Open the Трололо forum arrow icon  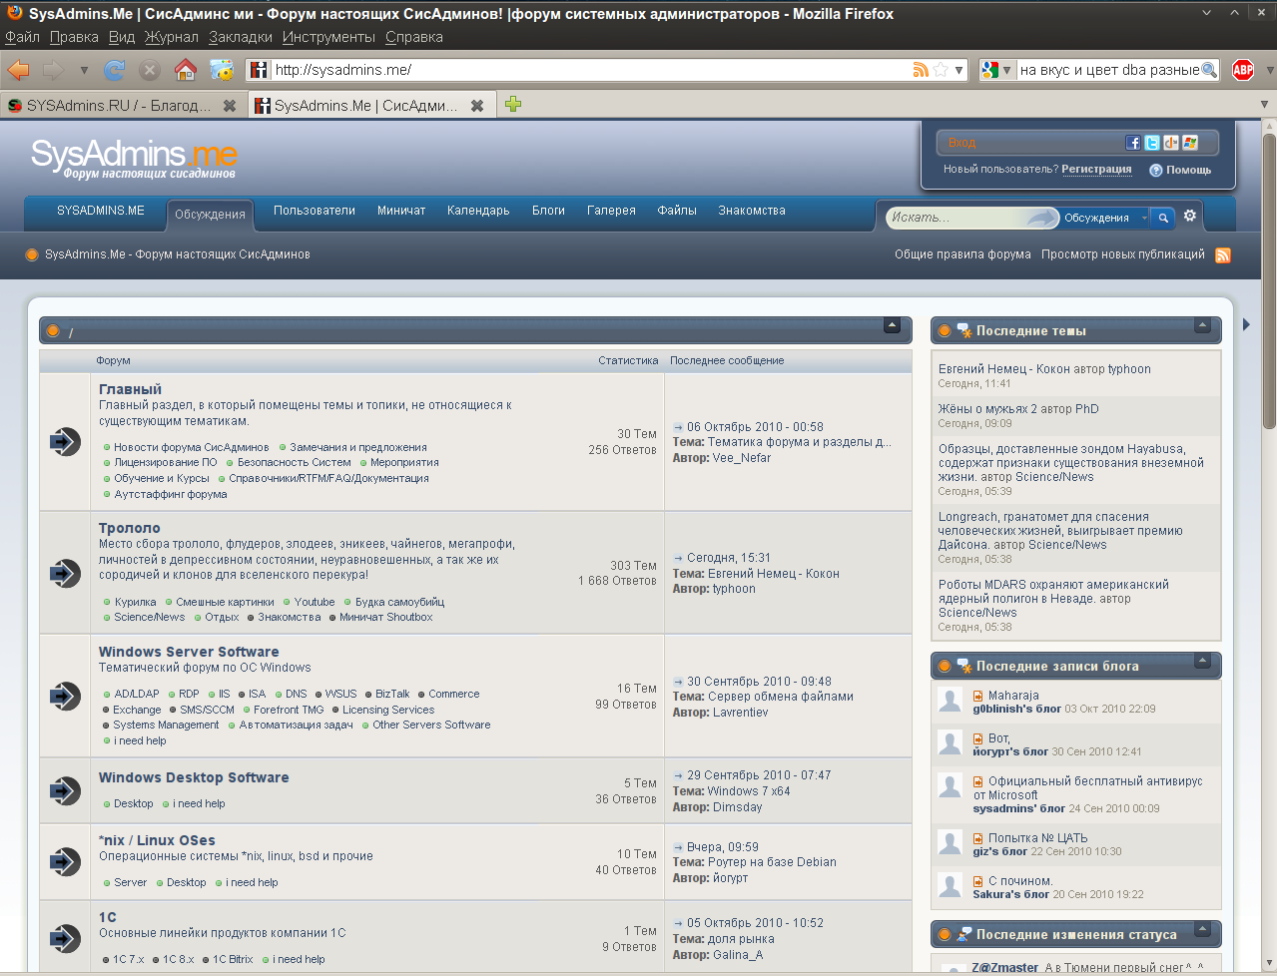pos(65,573)
